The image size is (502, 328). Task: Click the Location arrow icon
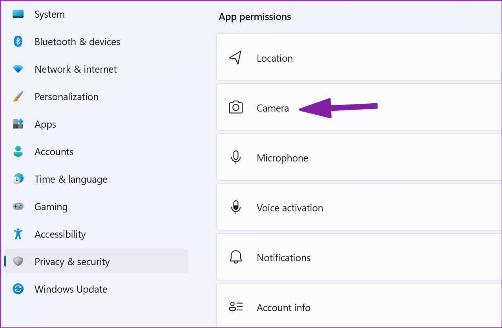point(235,58)
